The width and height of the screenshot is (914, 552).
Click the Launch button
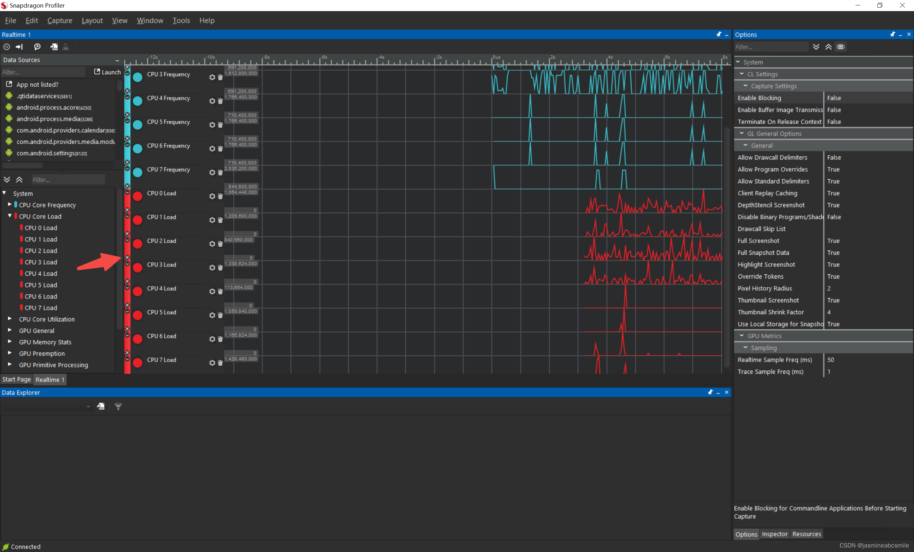pos(107,72)
